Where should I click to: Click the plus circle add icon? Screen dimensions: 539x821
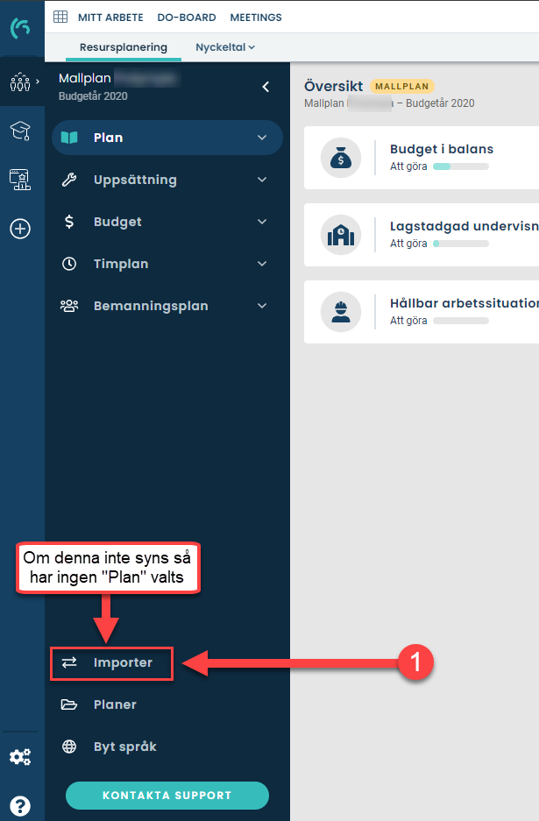click(x=20, y=229)
